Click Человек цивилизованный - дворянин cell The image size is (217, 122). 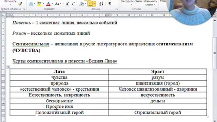(x=158, y=89)
